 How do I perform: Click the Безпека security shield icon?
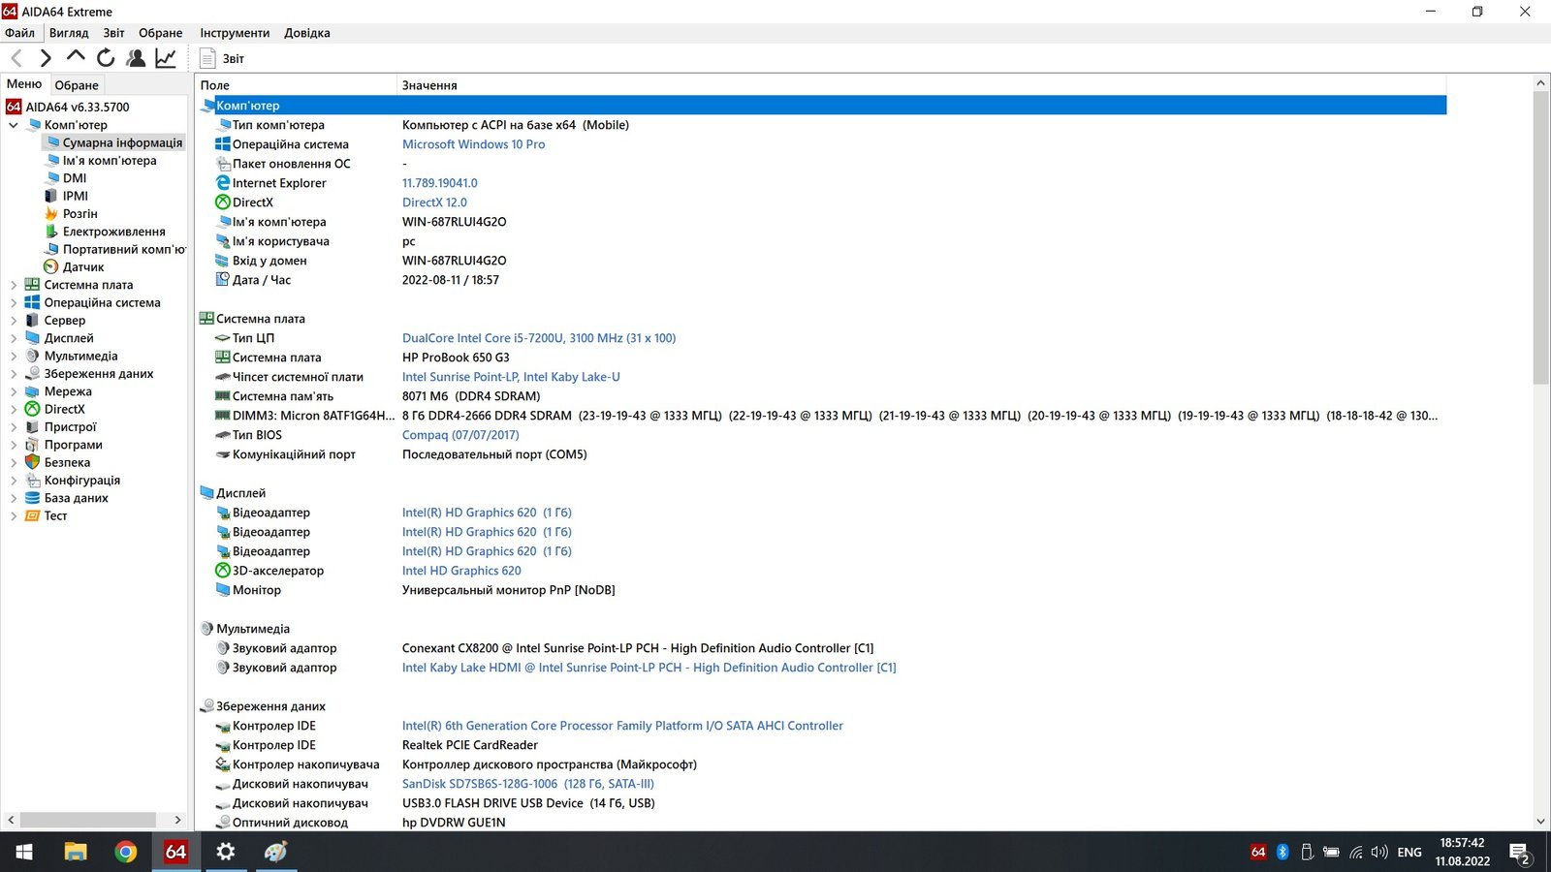click(32, 462)
